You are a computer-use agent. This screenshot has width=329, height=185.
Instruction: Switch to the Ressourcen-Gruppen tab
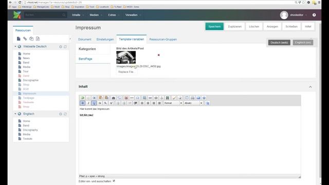coord(163,39)
